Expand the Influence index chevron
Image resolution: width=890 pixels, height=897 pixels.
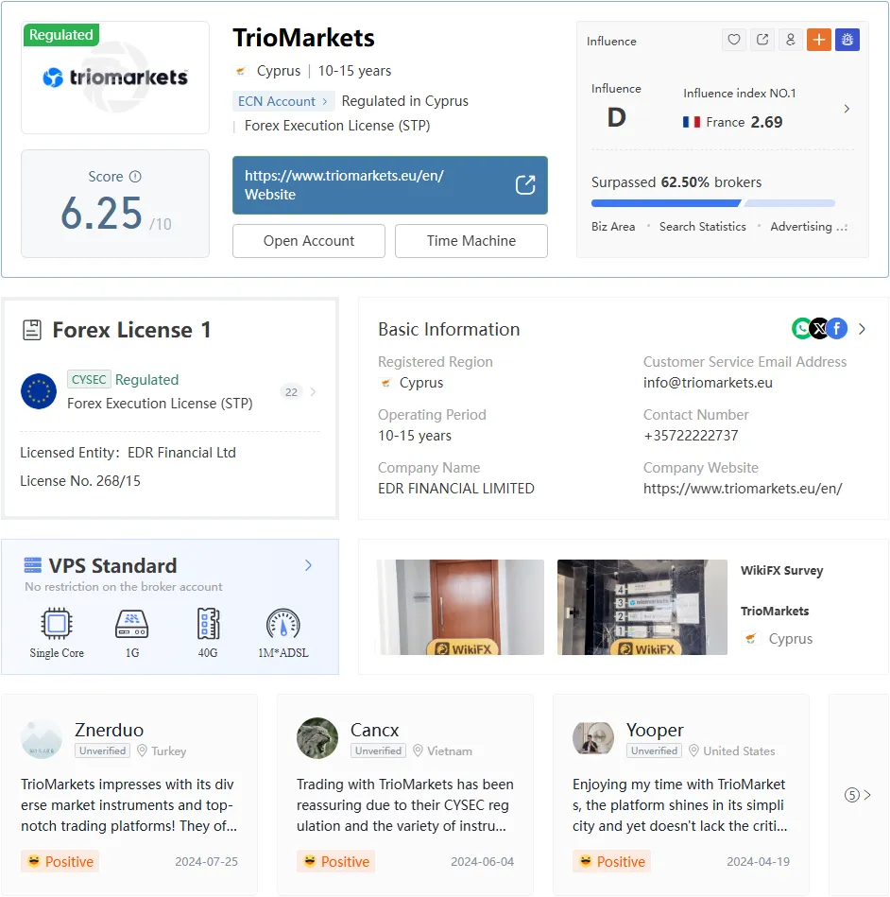click(847, 109)
